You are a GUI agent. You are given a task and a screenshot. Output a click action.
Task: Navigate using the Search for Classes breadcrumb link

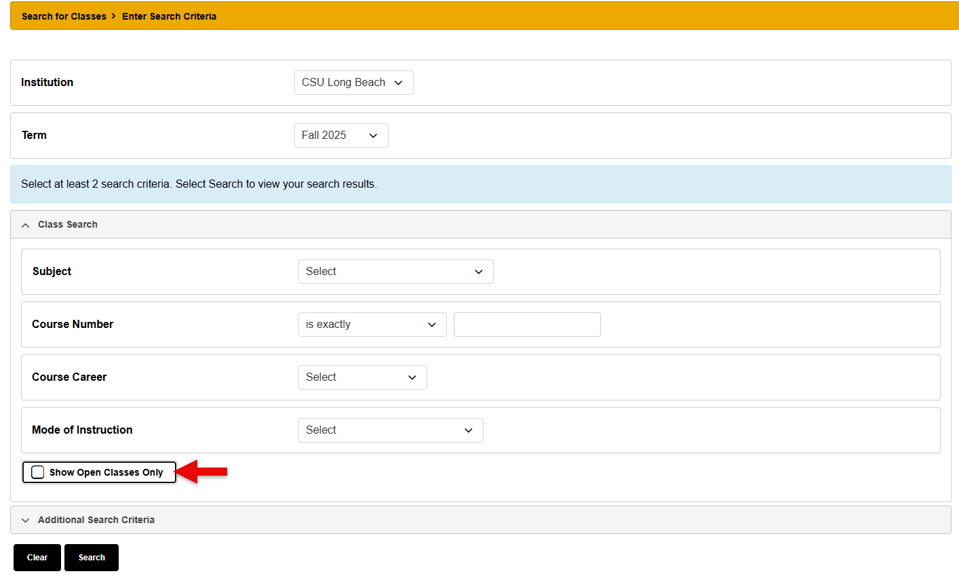tap(64, 16)
